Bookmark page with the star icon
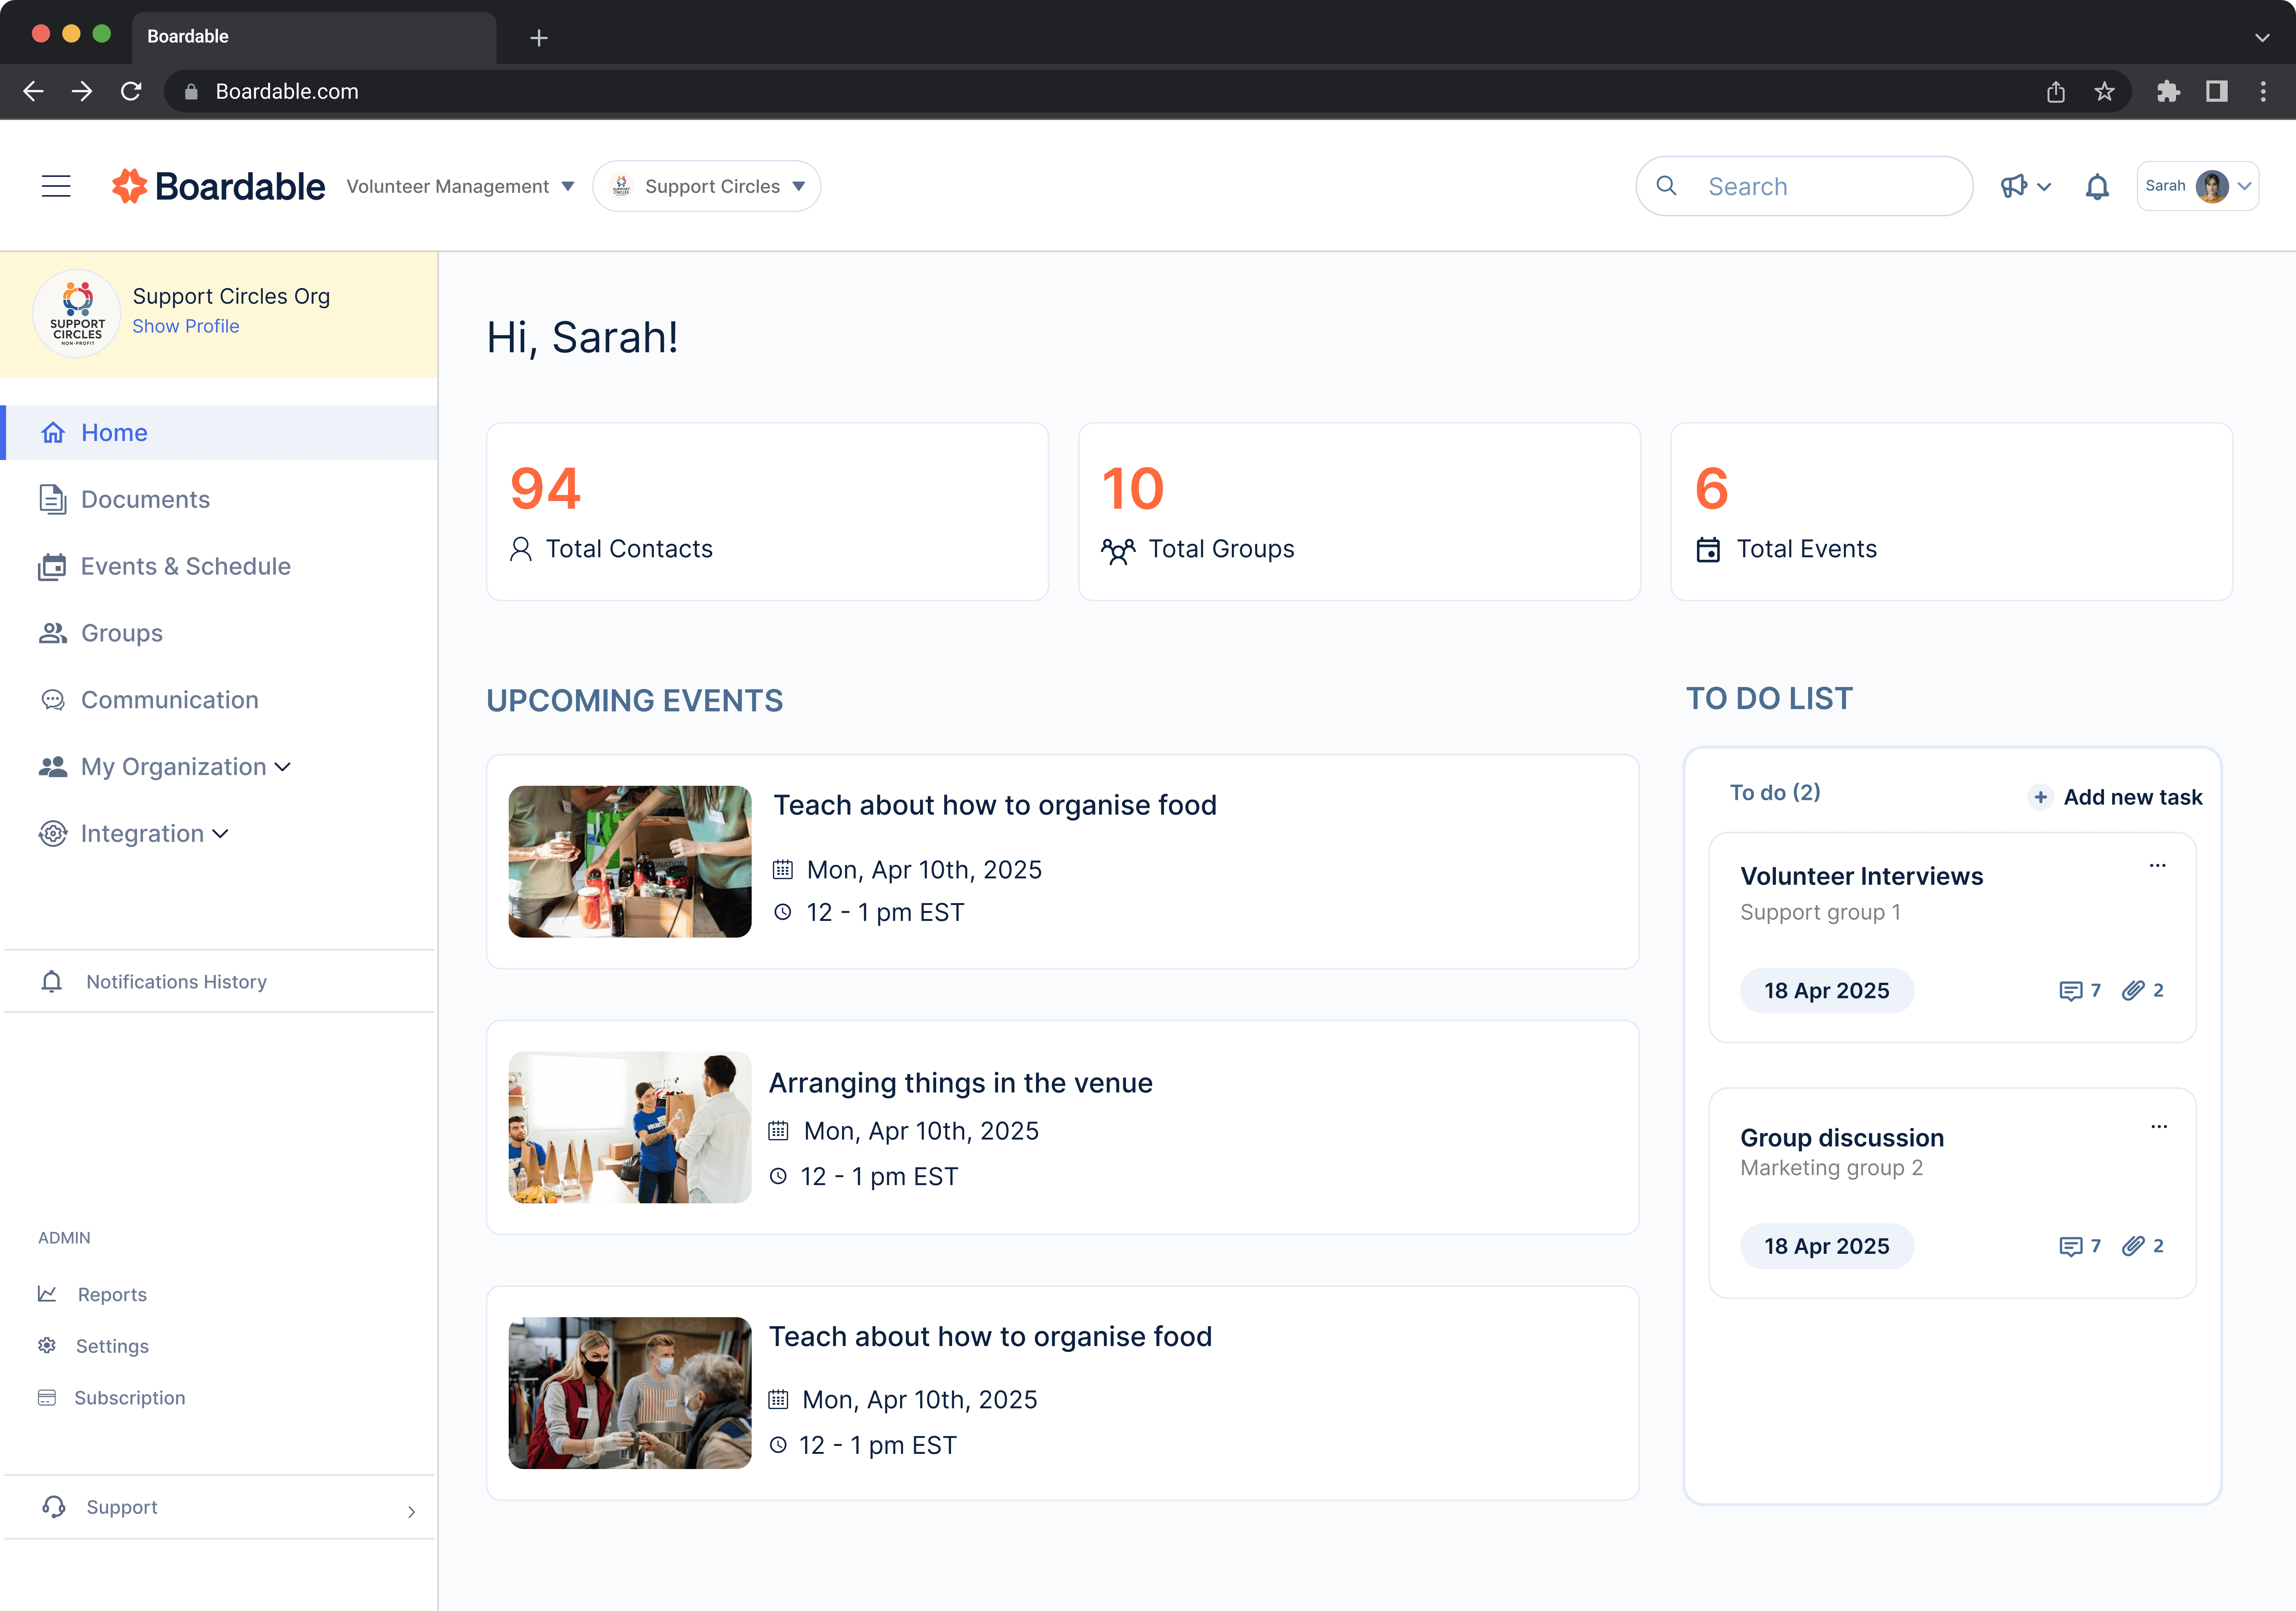Screen dimensions: 2296x1611 point(2104,92)
